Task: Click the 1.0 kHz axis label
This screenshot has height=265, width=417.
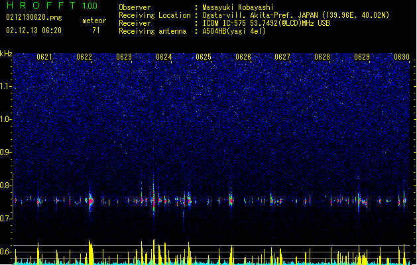Action: (x=6, y=119)
